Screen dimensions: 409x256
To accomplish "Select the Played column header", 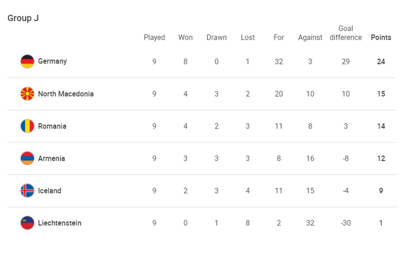I will point(154,37).
